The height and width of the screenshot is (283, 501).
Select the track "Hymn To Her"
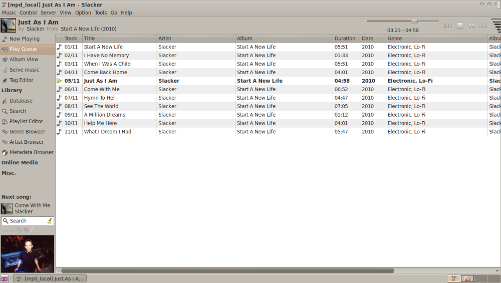99,98
